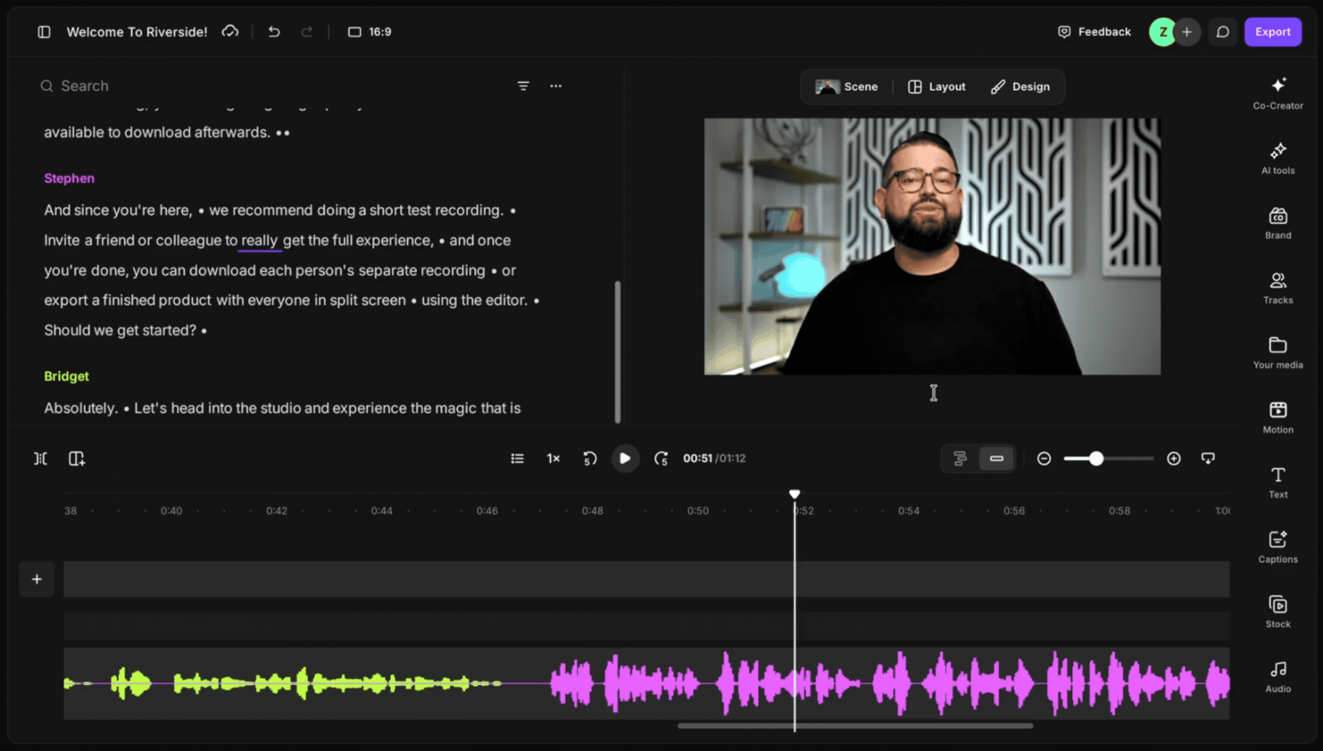This screenshot has width=1323, height=751.
Task: Click the word "Absolutely." in transcript
Action: pyautogui.click(x=80, y=409)
